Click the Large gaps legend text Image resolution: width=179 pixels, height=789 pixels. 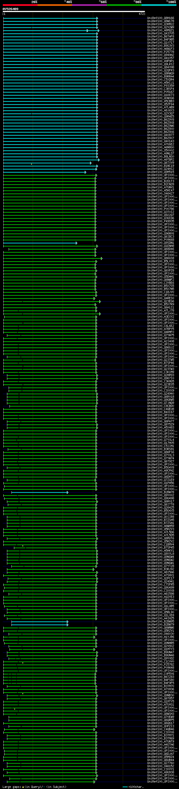pos(12,787)
